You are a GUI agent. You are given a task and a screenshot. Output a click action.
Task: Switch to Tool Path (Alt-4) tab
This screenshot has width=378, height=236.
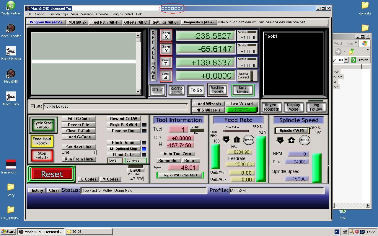pos(105,22)
